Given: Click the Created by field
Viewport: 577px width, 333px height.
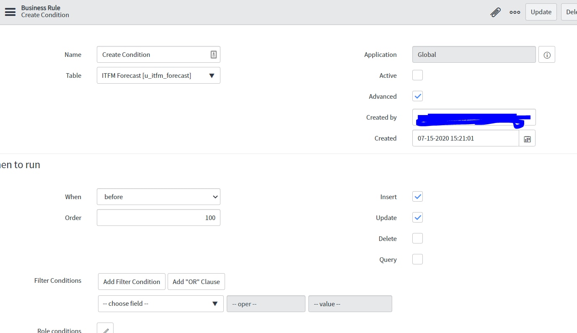Looking at the screenshot, I should (474, 118).
